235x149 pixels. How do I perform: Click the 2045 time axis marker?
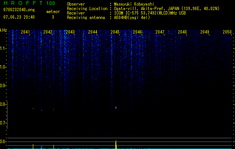point(115,32)
